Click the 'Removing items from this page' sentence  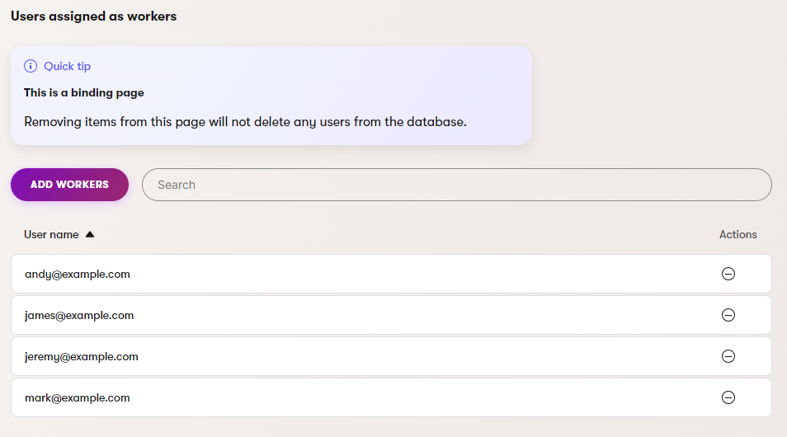245,122
